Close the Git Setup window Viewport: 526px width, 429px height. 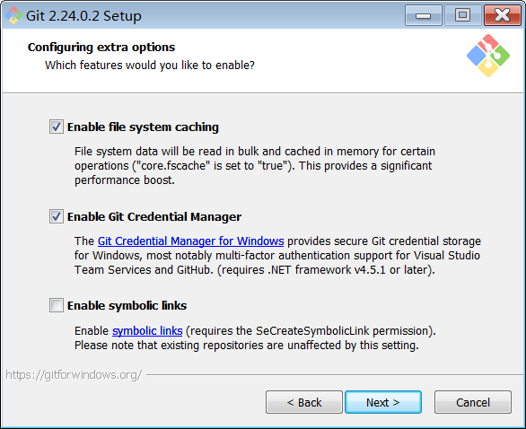[x=502, y=15]
